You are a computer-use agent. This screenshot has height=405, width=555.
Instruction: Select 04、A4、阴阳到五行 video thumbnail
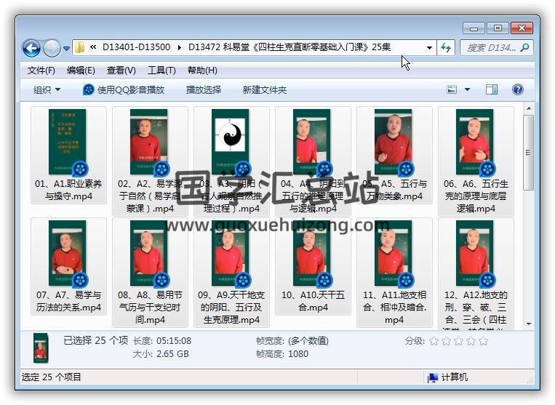point(311,142)
